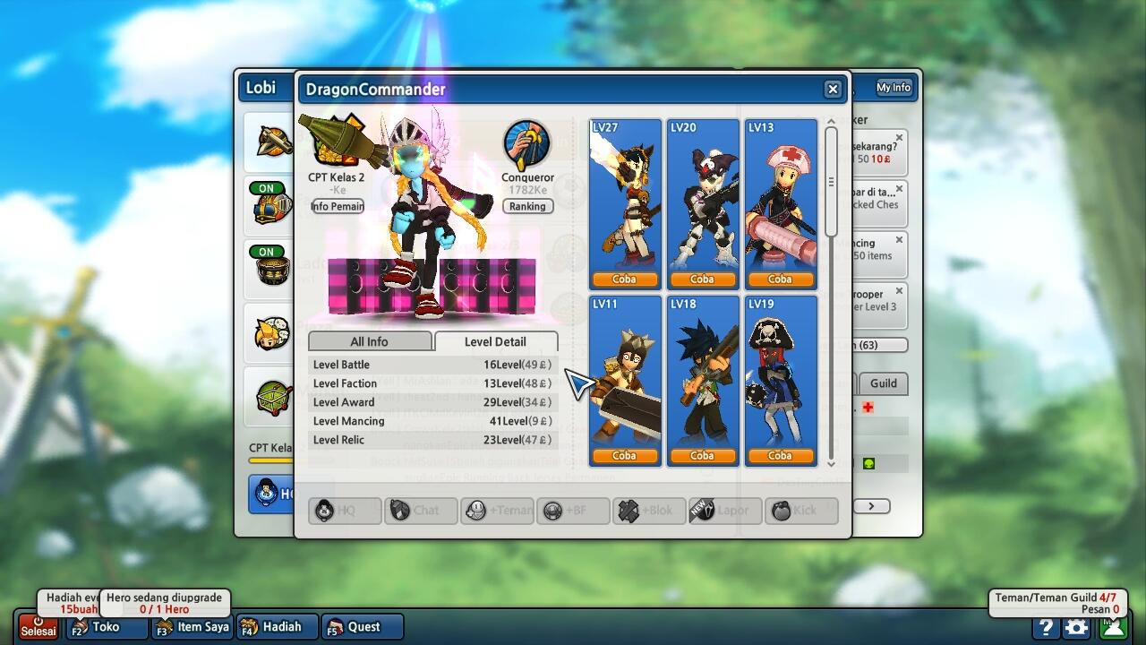Click the hero list scrollbar thumb

[831, 182]
